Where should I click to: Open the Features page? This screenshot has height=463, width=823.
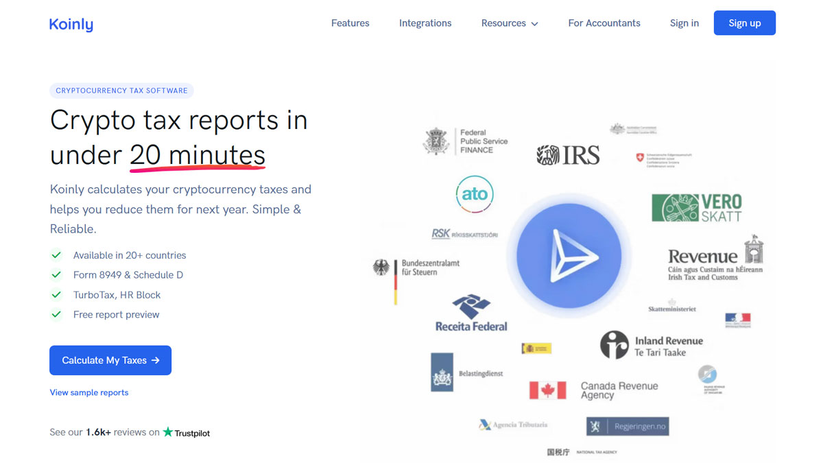tap(350, 23)
